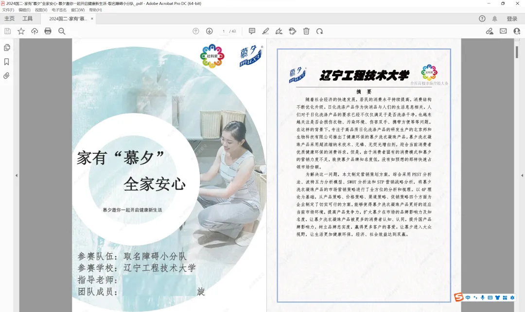Toggle the Sogou soft keyboard

point(490,299)
